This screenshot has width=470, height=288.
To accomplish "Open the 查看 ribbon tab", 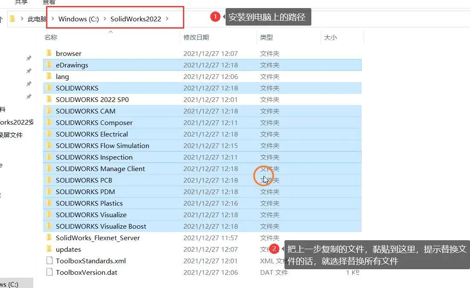I will [x=49, y=3].
